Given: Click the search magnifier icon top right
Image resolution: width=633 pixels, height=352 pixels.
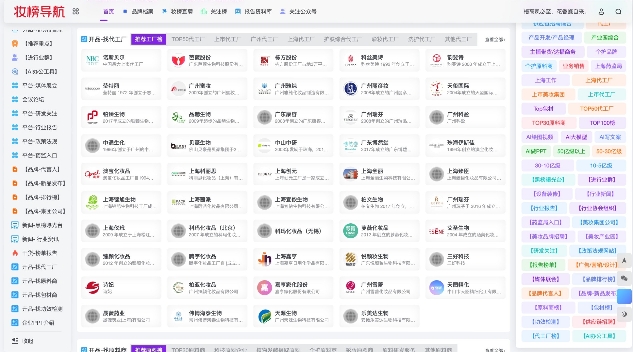Looking at the screenshot, I should [x=619, y=12].
